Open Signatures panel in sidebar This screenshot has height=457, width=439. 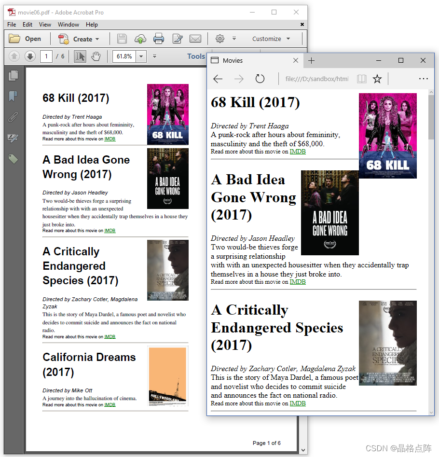point(13,138)
